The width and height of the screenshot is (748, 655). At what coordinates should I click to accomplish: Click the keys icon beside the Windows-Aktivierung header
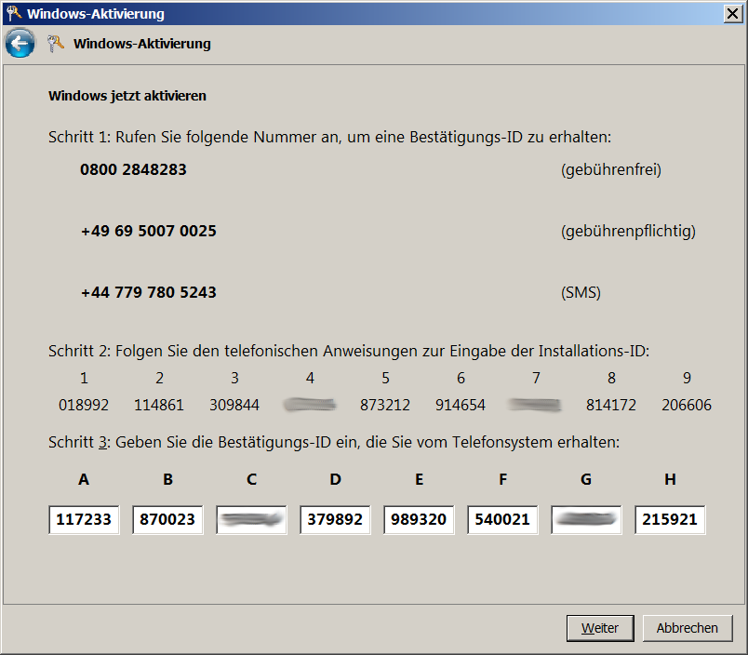pos(56,44)
